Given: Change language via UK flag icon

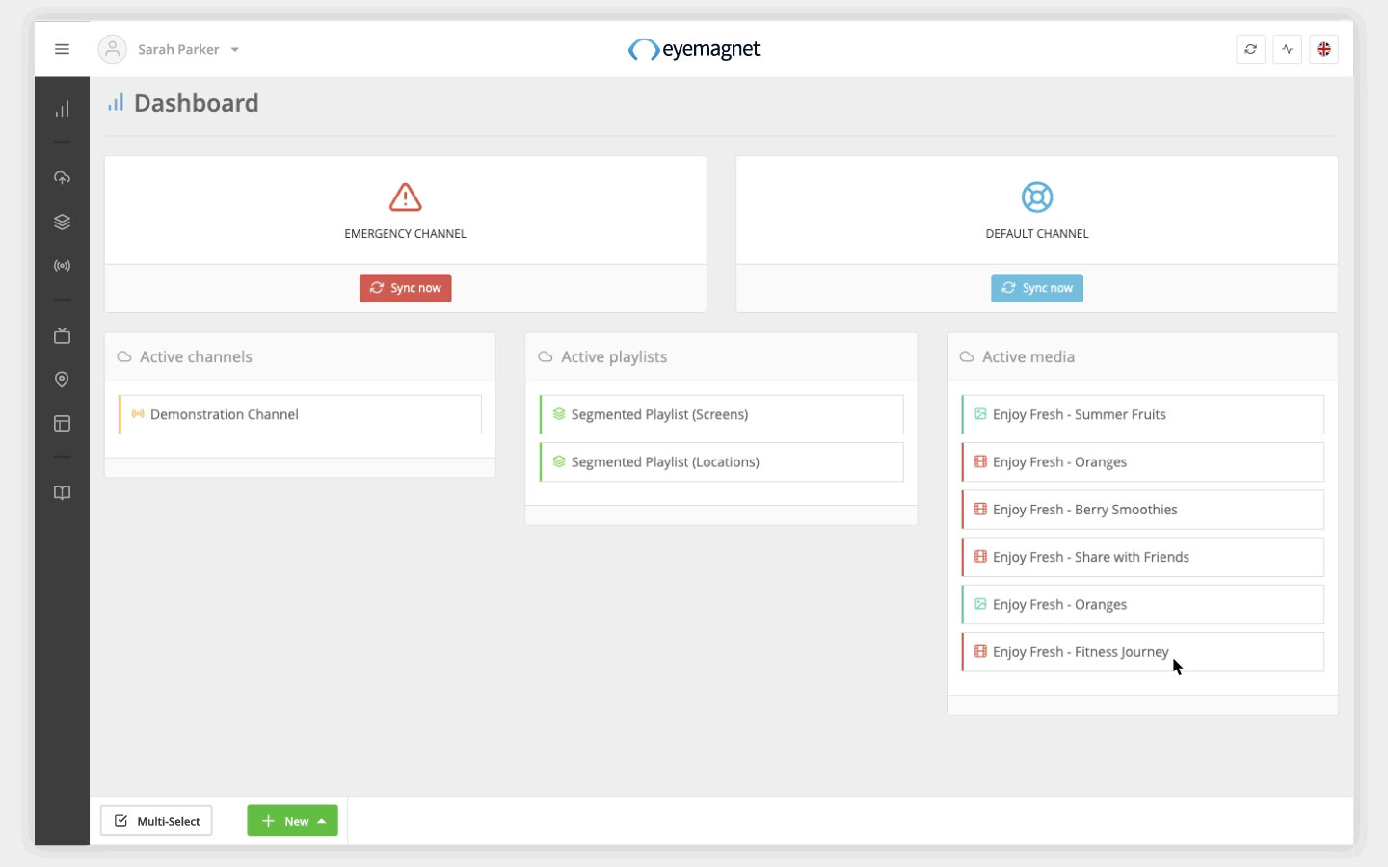Looking at the screenshot, I should point(1323,49).
